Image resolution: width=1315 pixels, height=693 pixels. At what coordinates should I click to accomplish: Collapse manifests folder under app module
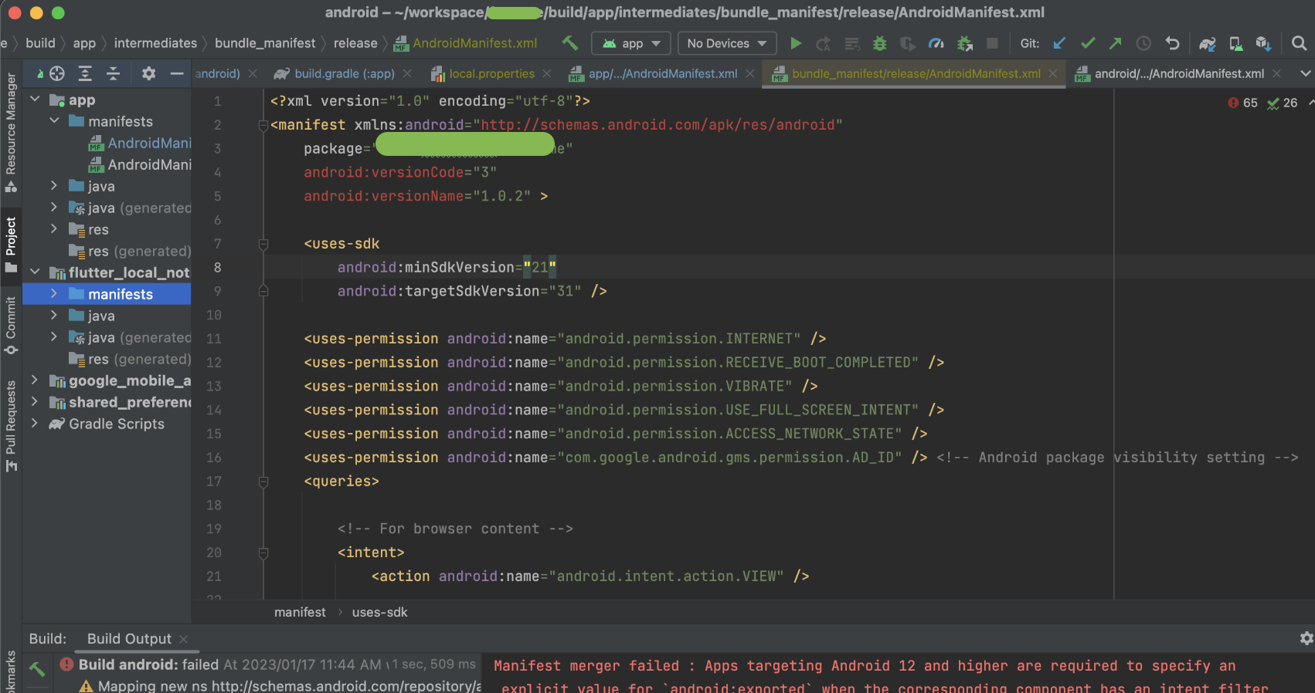(x=54, y=121)
